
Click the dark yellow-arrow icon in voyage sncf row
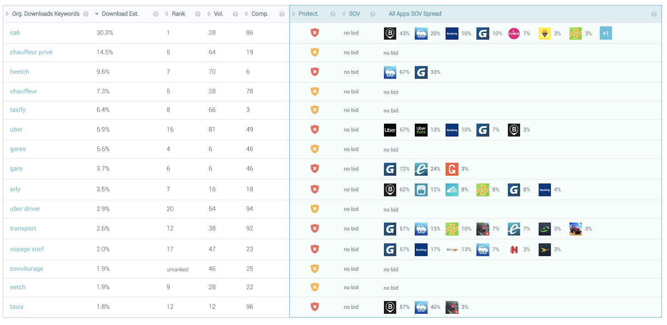[544, 250]
